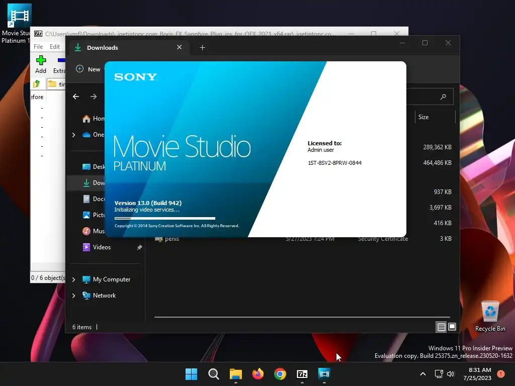The width and height of the screenshot is (515, 386).
Task: Add a new Explorer tab
Action: 202,48
